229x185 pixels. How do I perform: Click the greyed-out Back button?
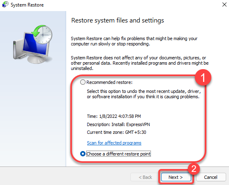click(145, 177)
